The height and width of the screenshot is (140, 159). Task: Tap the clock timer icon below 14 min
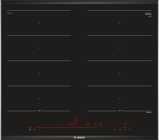coord(125,129)
